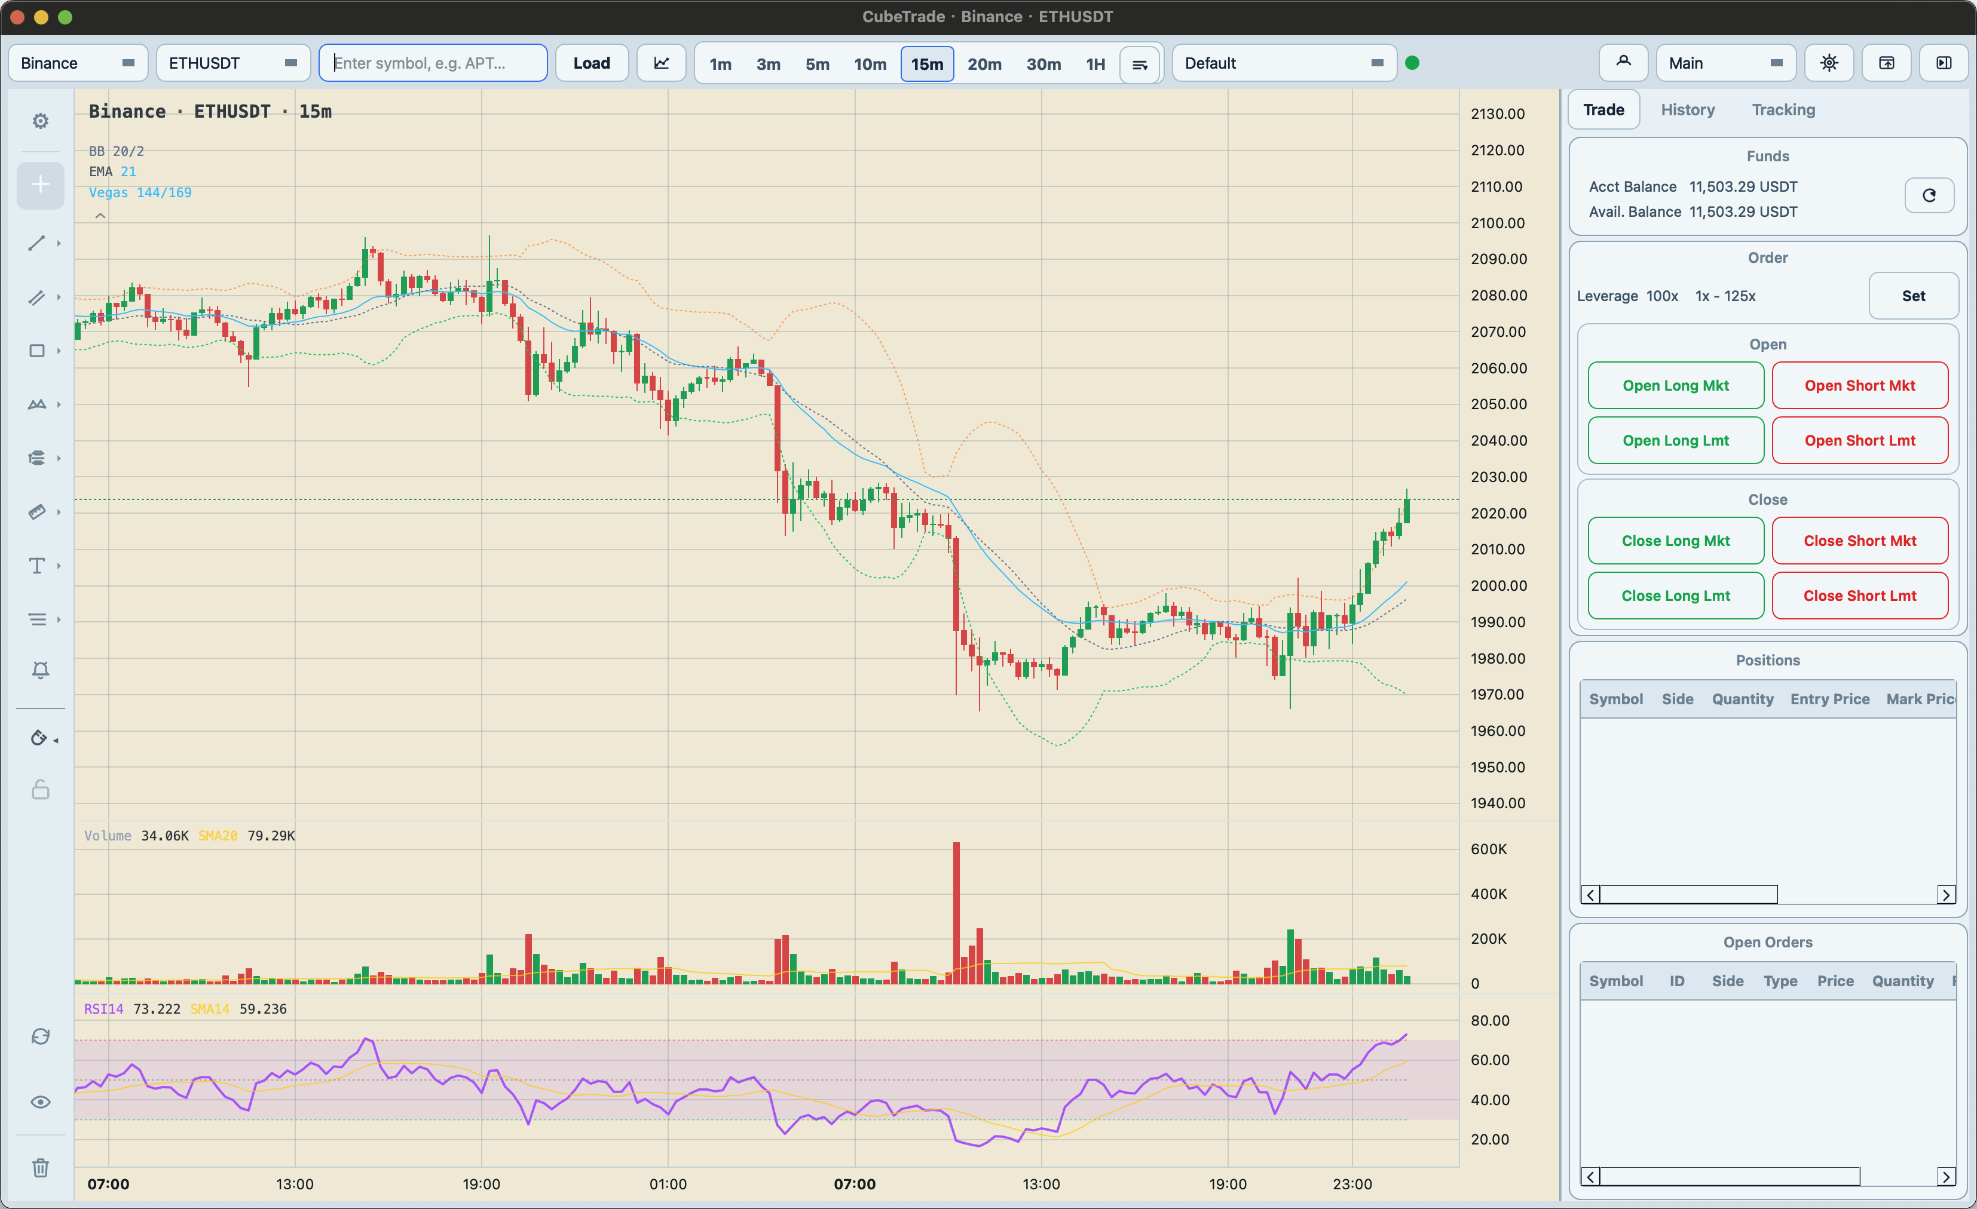Click the chart indicators icon next to Load

[x=661, y=63]
